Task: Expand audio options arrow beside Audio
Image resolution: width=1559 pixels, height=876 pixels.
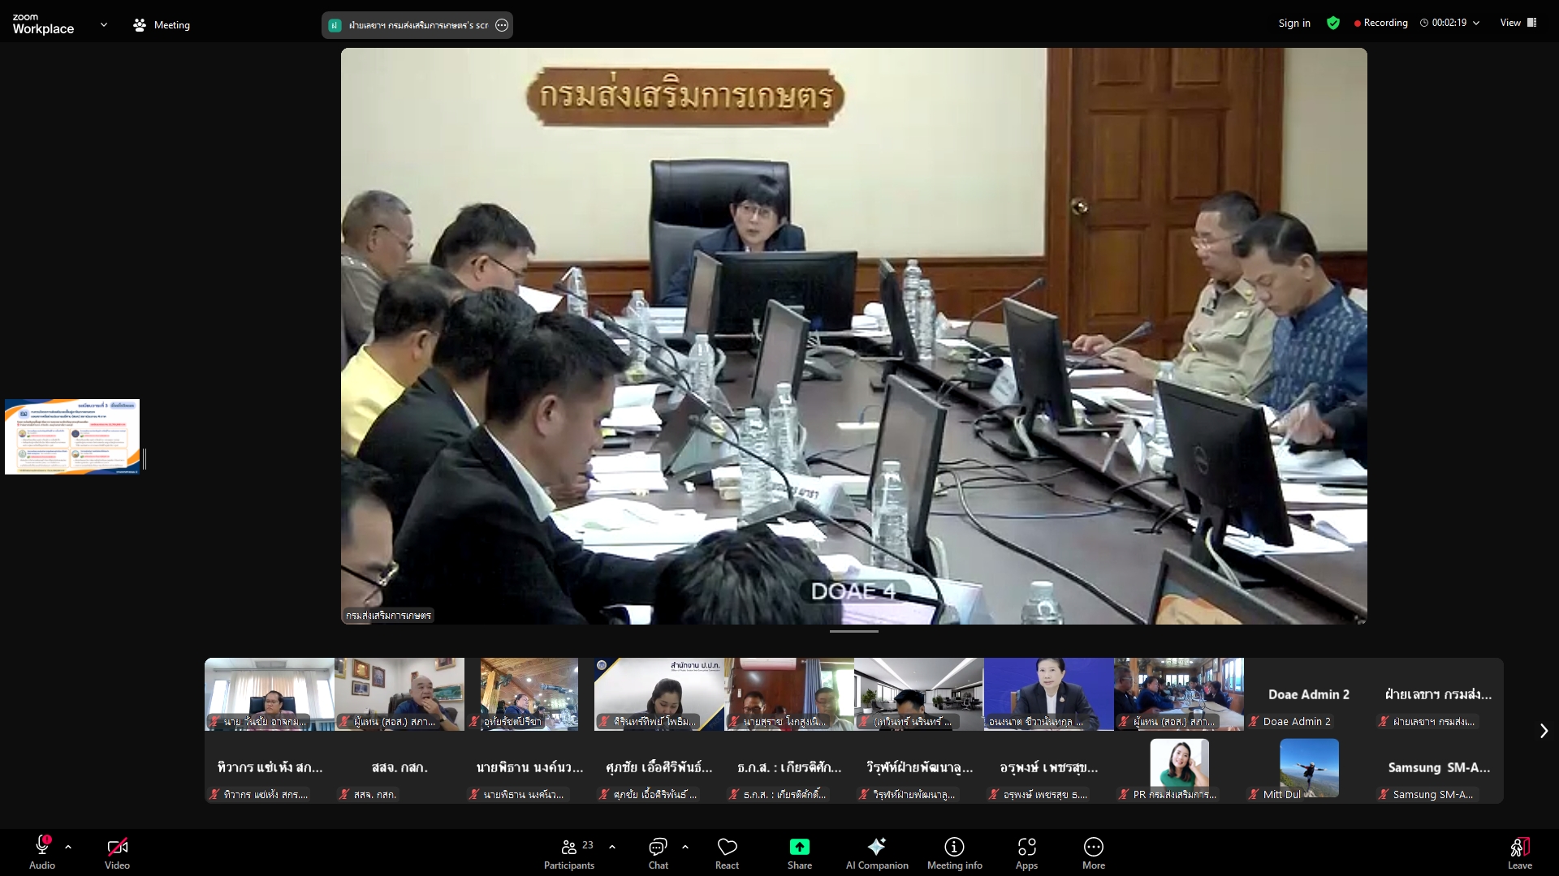Action: coord(68,847)
